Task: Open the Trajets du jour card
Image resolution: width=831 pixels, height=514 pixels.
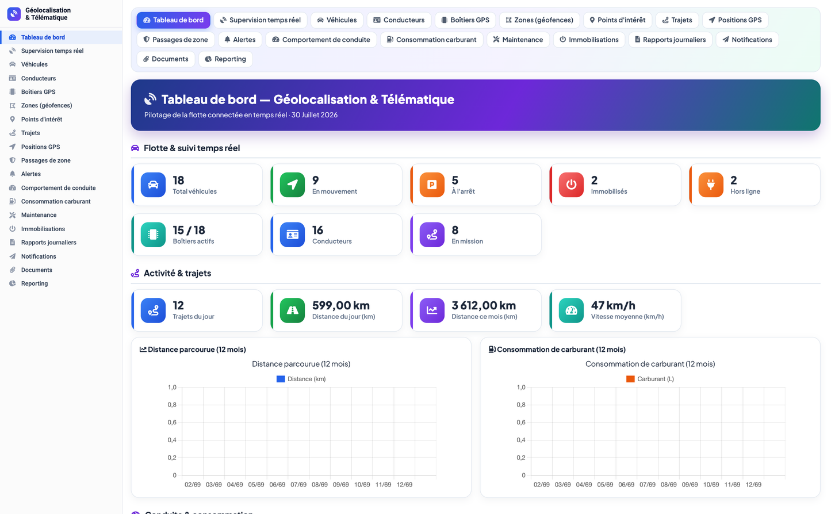Action: coord(197,310)
